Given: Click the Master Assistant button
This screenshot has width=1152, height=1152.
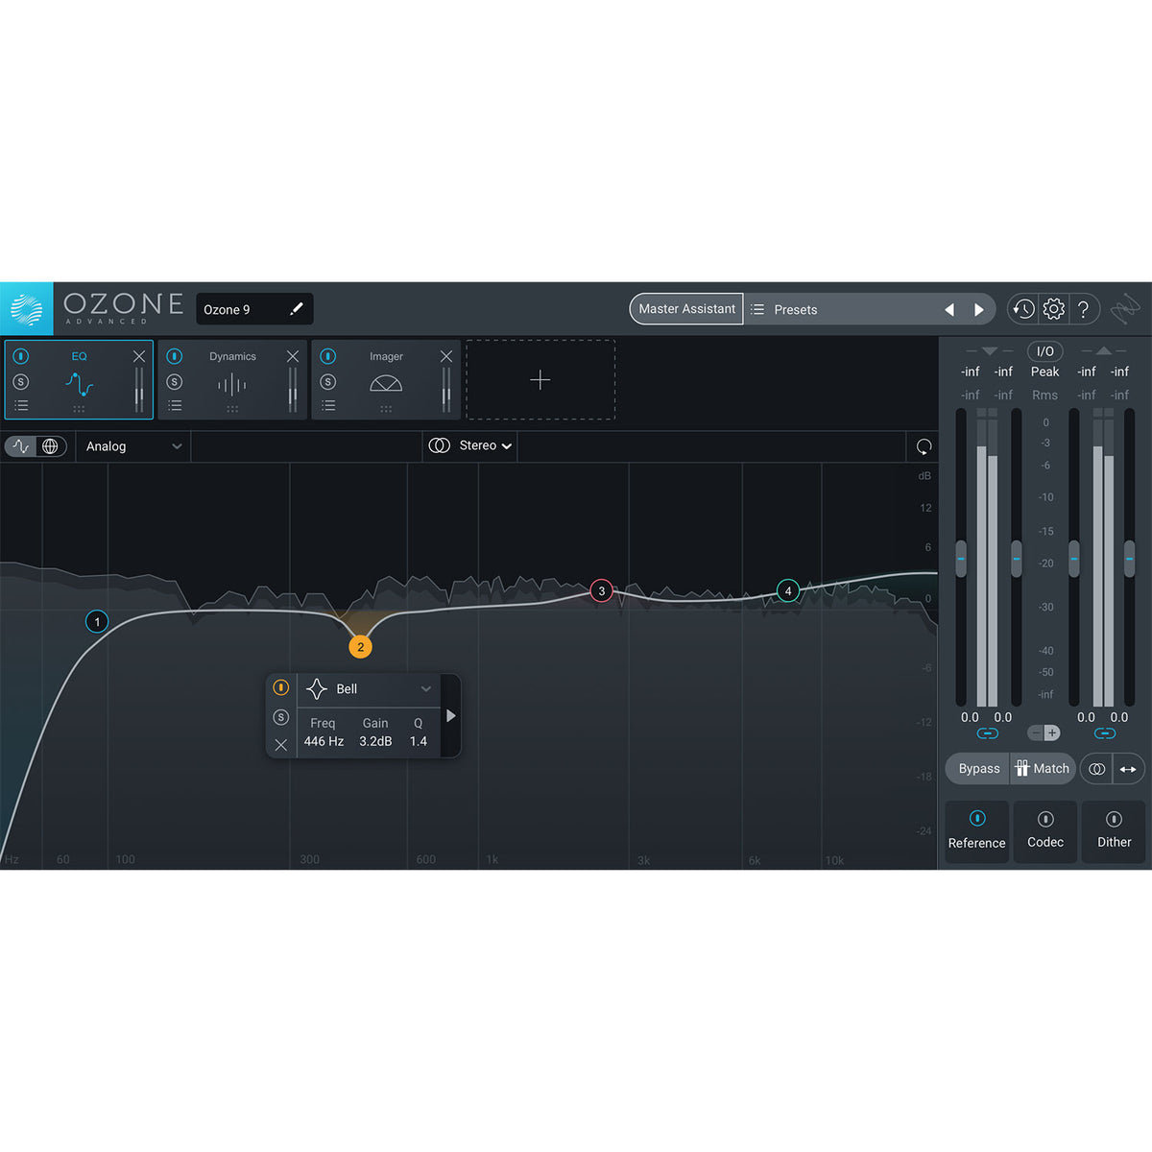Looking at the screenshot, I should (686, 309).
